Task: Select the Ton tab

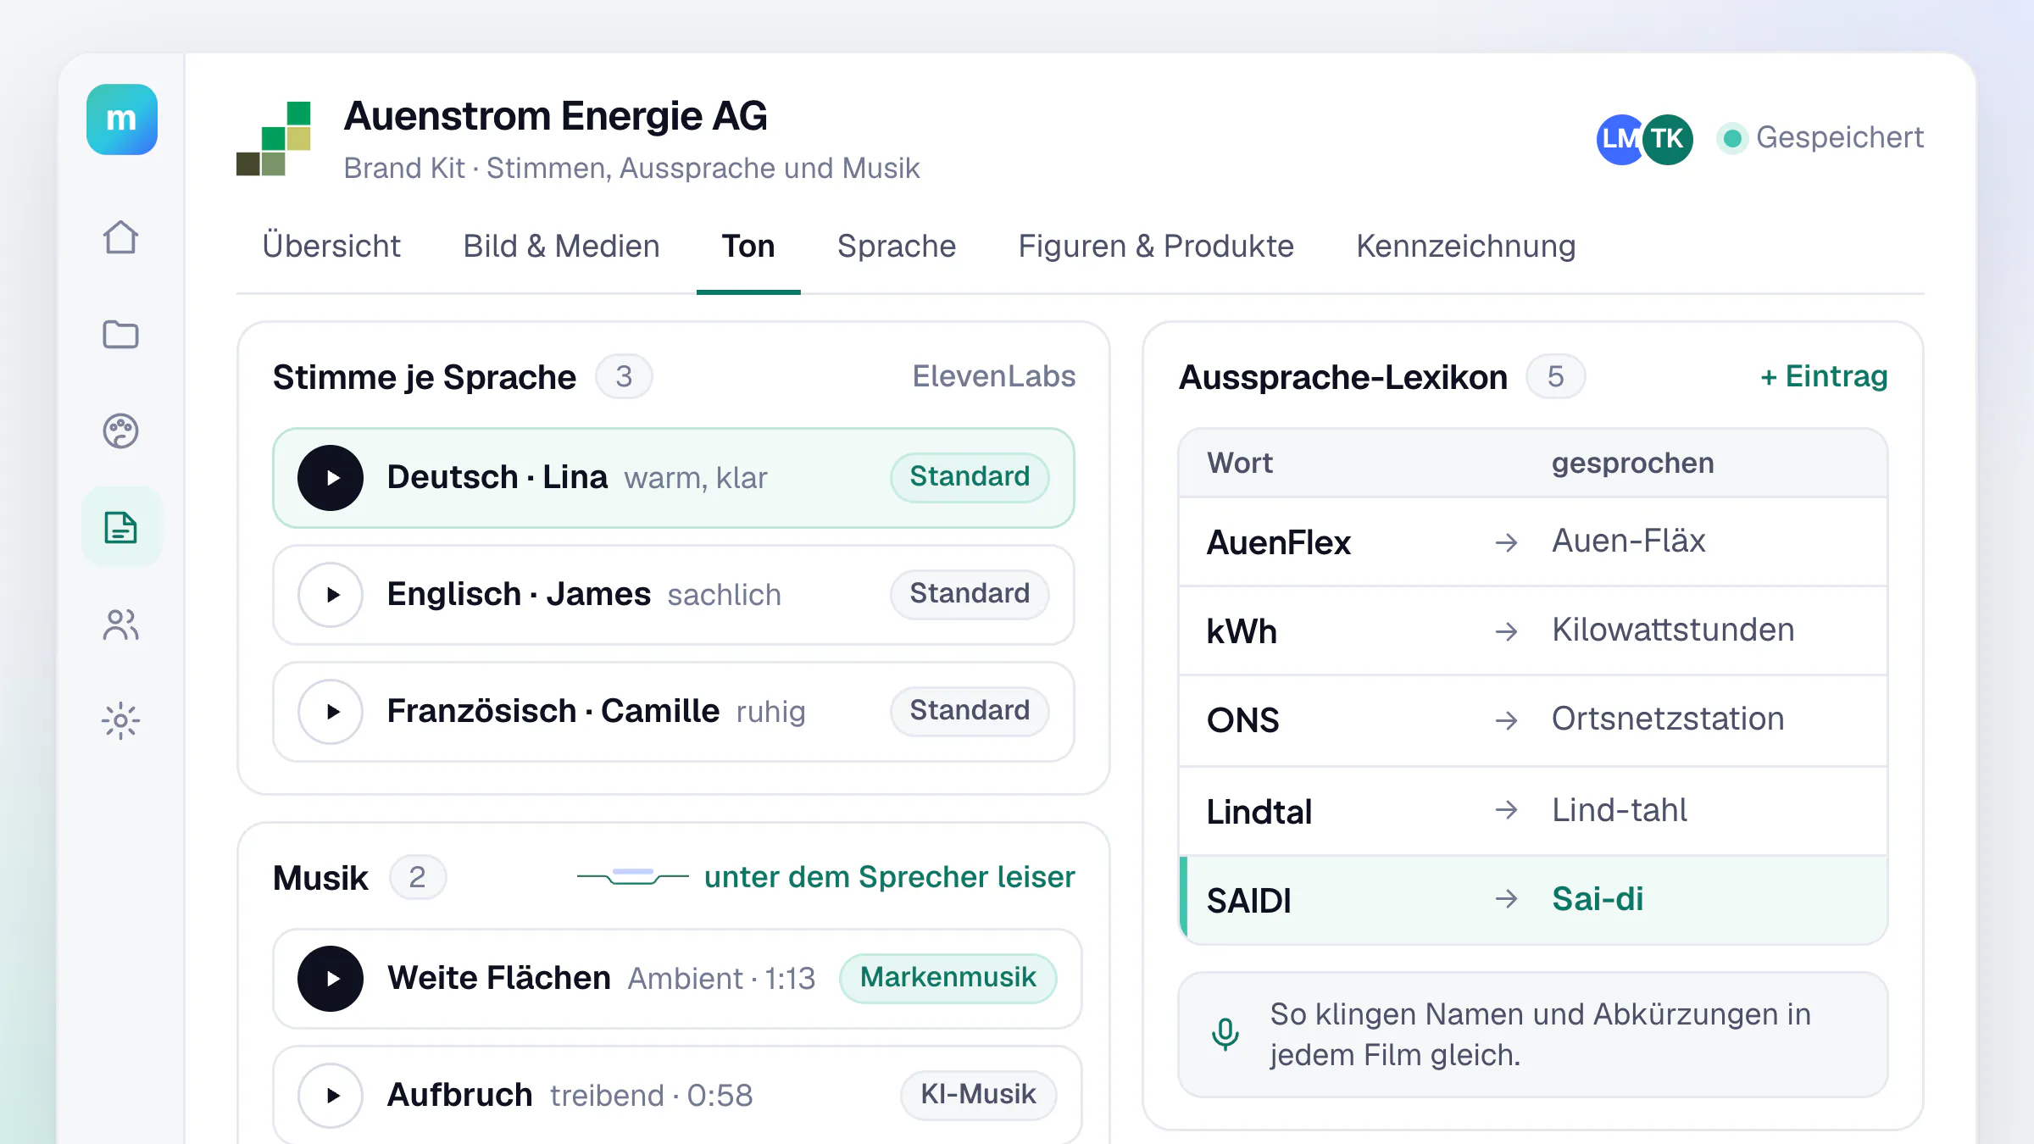Action: [x=748, y=246]
